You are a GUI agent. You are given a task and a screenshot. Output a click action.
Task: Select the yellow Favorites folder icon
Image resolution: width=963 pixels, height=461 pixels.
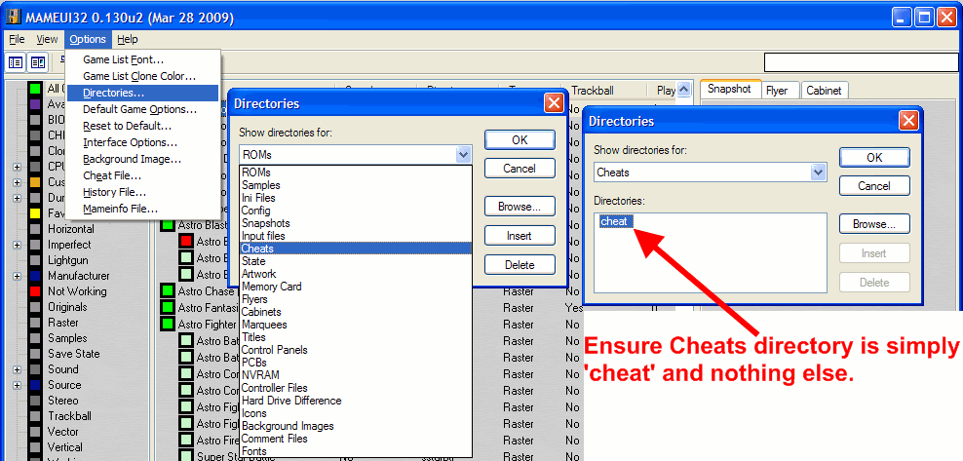(x=36, y=213)
